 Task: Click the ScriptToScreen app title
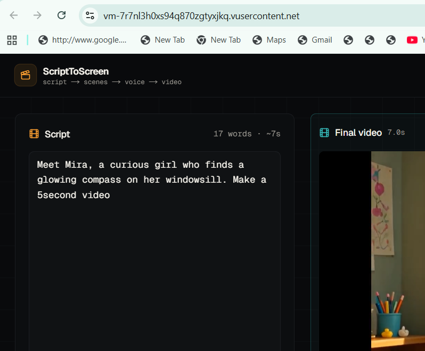tap(76, 71)
